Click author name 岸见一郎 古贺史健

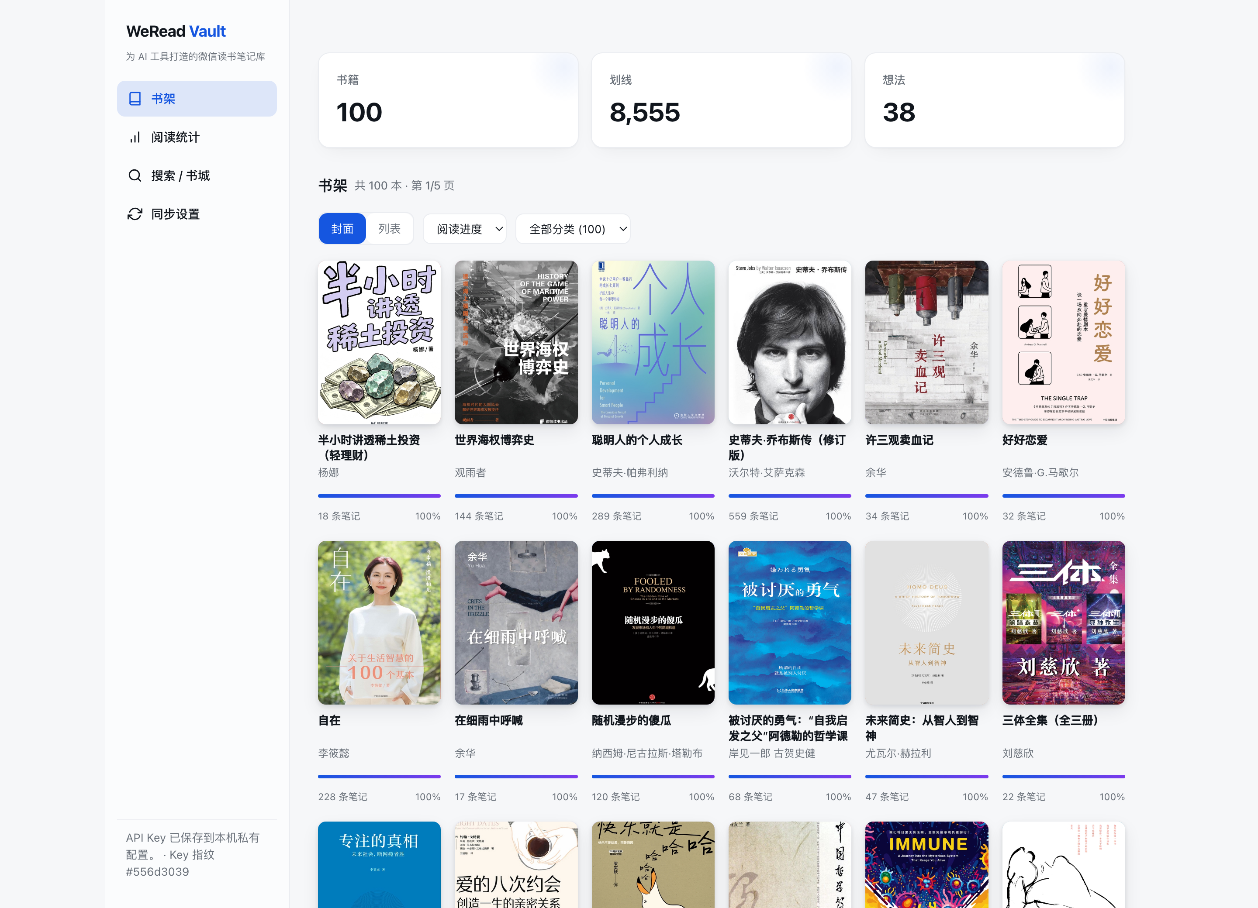771,753
